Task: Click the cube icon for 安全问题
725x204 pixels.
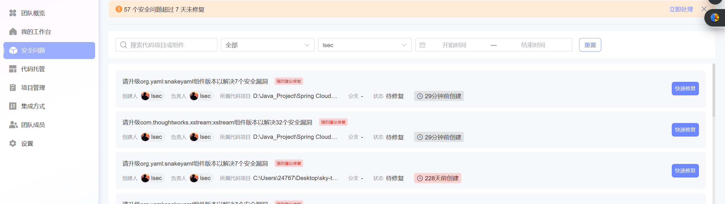Action: [x=13, y=50]
